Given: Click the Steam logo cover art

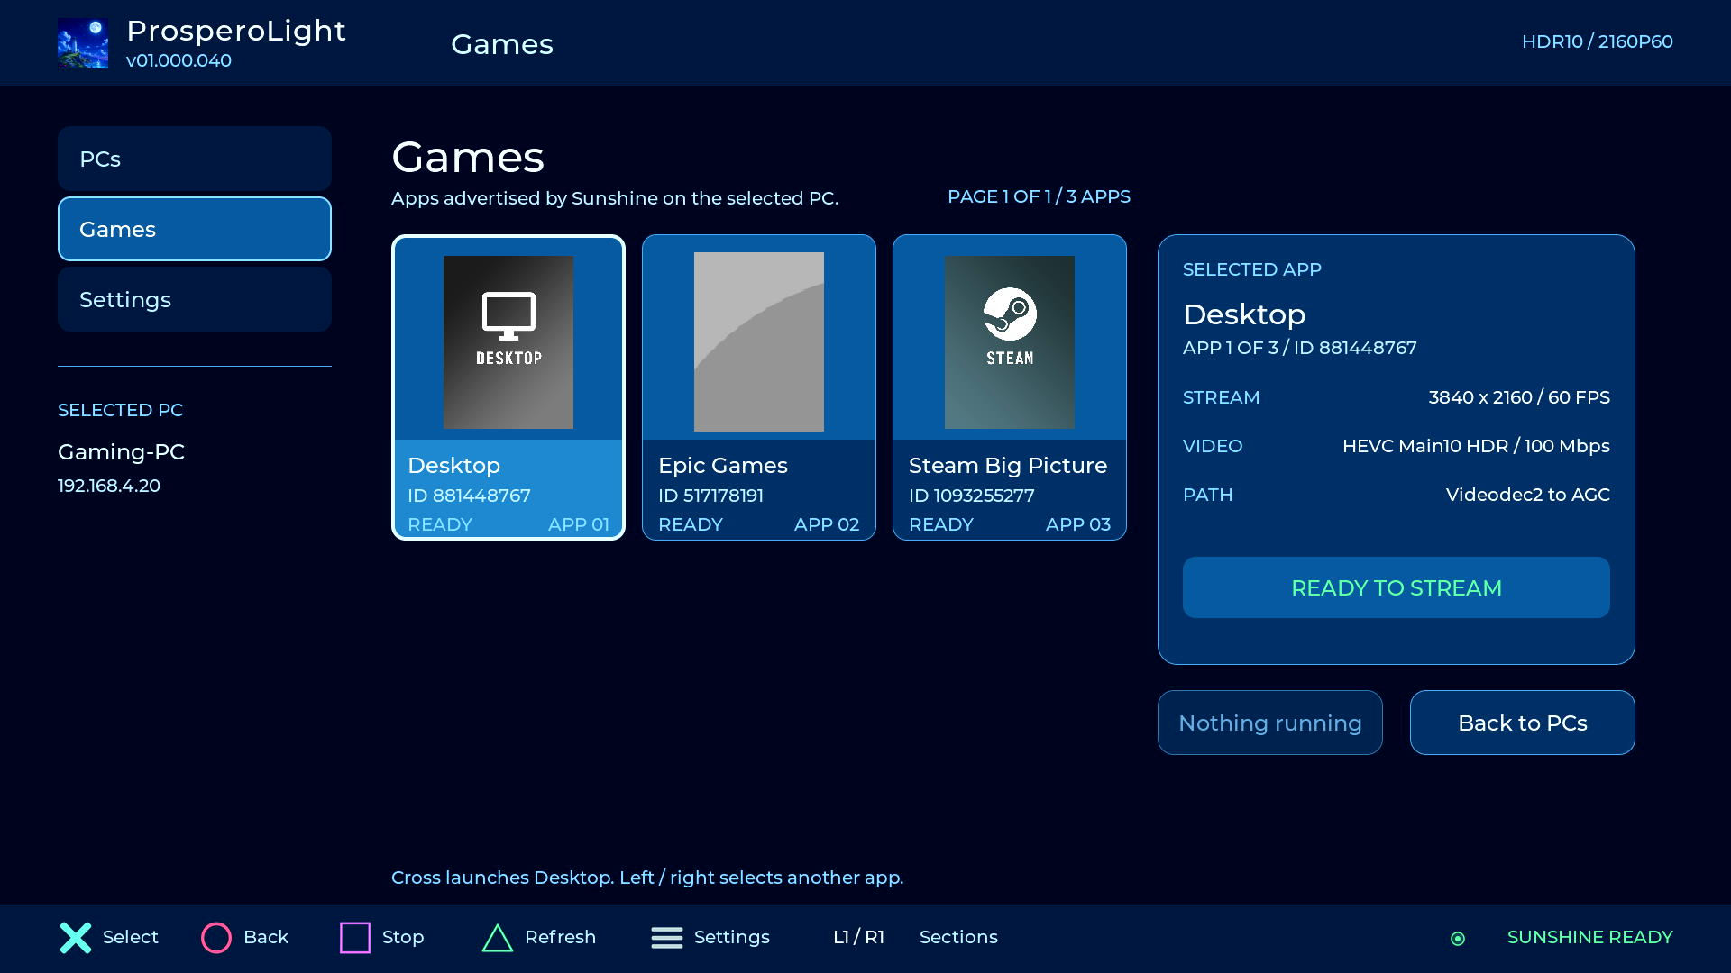Looking at the screenshot, I should [1010, 342].
